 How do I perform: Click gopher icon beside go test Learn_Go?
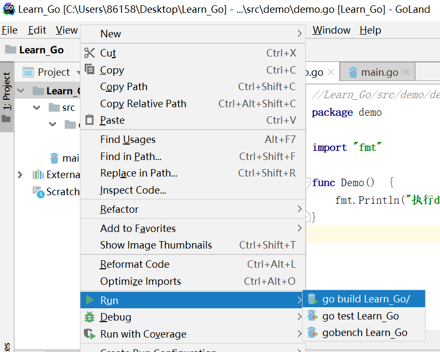pyautogui.click(x=312, y=316)
